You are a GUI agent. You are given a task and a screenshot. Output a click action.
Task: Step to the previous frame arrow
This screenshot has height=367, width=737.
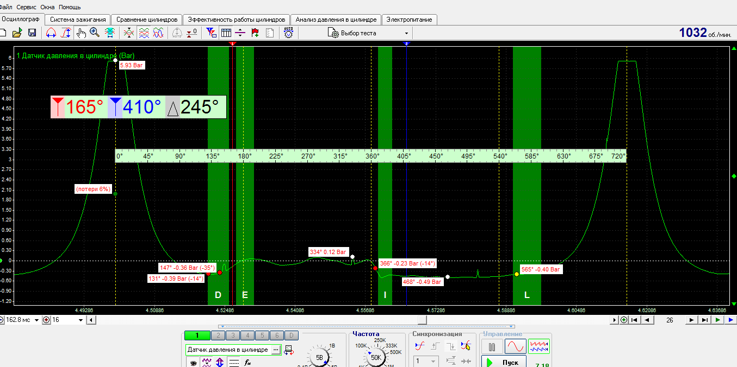point(647,320)
